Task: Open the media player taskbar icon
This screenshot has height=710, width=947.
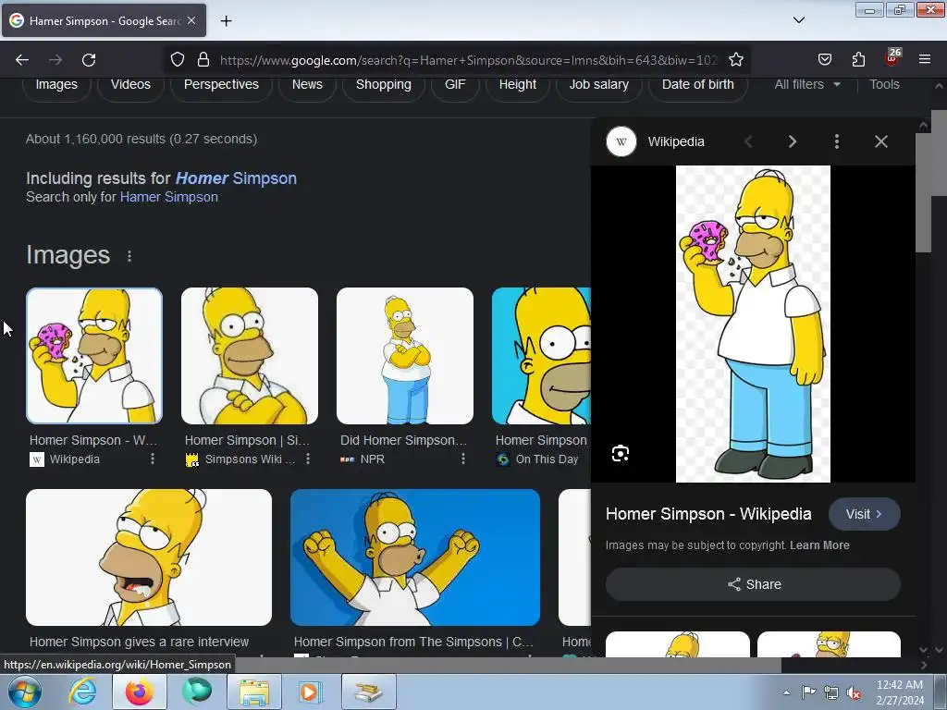Action: 312,692
